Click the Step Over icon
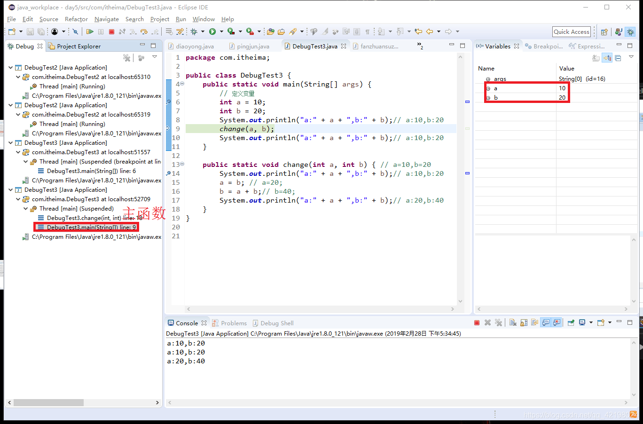Viewport: 643px width, 424px height. [144, 31]
